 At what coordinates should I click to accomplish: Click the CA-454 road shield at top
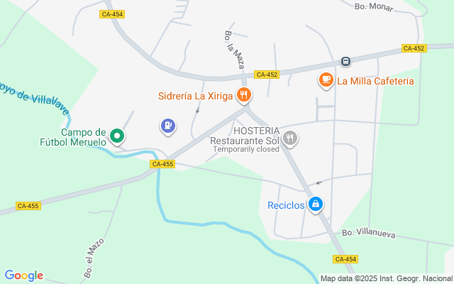(112, 14)
